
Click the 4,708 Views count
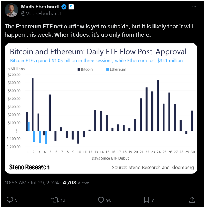(x=77, y=183)
